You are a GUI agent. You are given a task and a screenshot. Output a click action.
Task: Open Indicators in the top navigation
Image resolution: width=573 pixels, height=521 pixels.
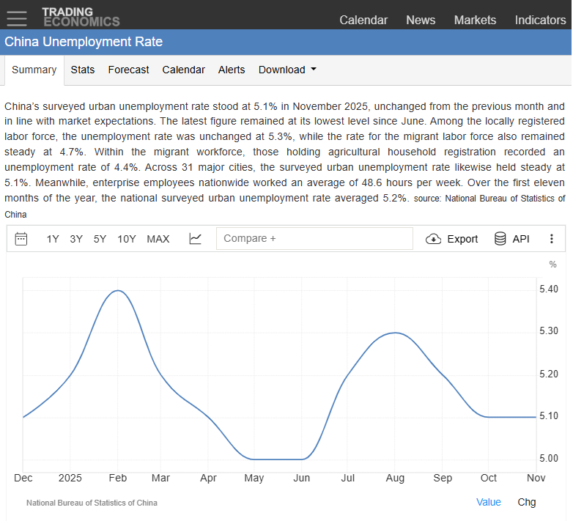540,20
